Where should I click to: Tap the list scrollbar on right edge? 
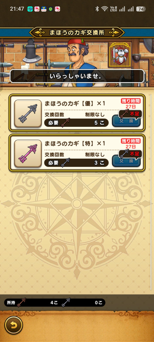pos(151,189)
